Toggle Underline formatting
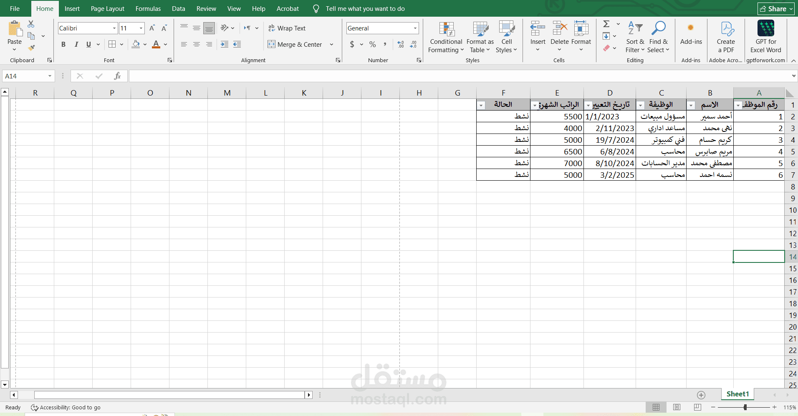The width and height of the screenshot is (798, 416). (x=88, y=44)
